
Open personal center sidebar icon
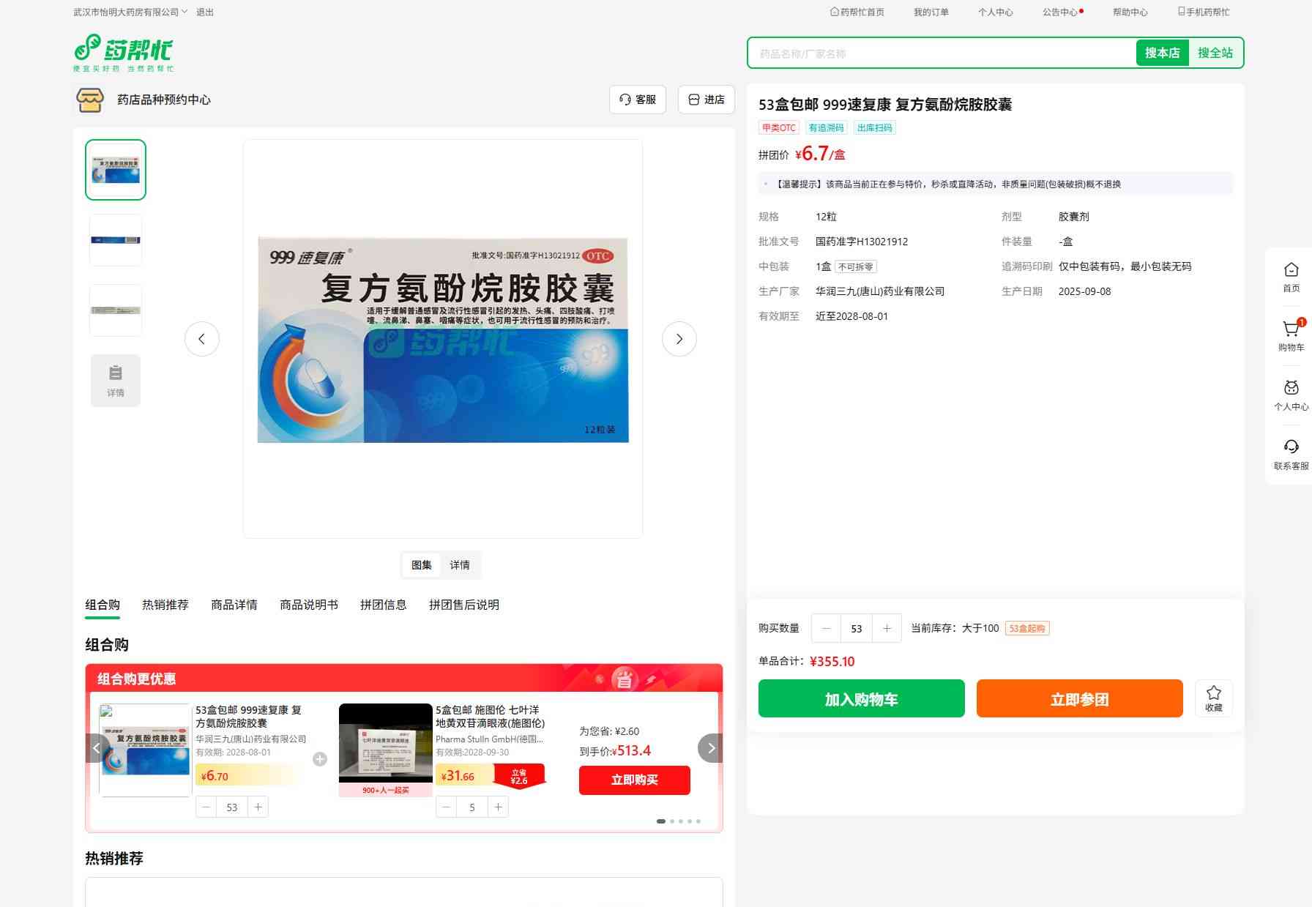click(1291, 389)
